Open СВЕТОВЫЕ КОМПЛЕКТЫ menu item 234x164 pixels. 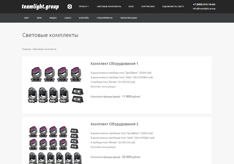pyautogui.click(x=109, y=7)
